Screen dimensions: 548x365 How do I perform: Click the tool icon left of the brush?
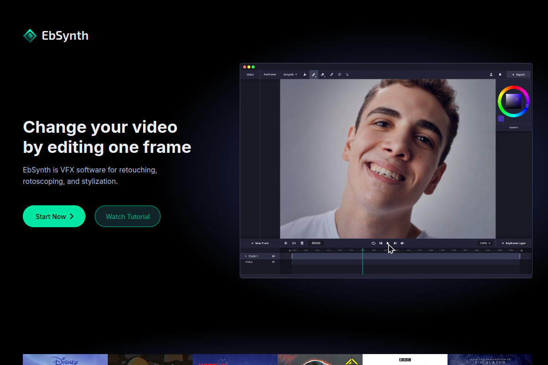[305, 74]
